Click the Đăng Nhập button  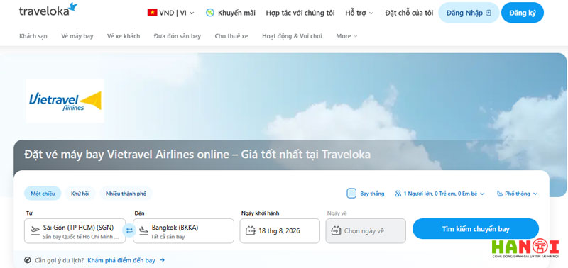[469, 13]
